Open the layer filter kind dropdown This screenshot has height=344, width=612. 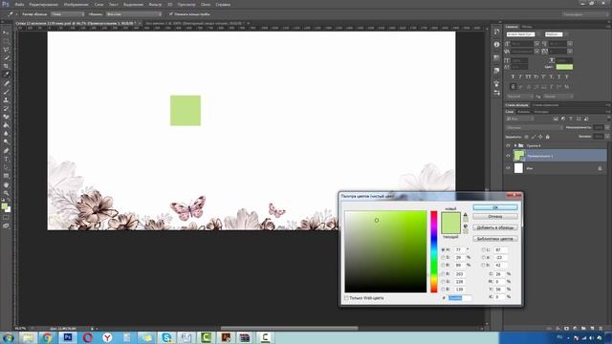point(520,118)
